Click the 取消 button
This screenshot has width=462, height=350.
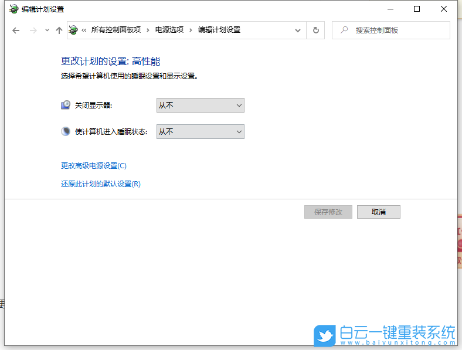379,212
